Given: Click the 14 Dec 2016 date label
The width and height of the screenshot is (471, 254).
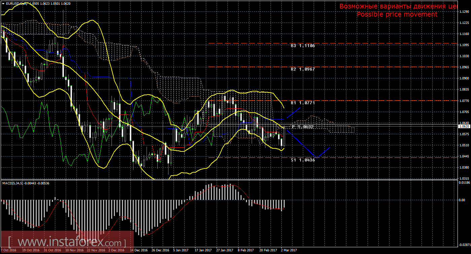Looking at the screenshot, I should [x=139, y=250].
